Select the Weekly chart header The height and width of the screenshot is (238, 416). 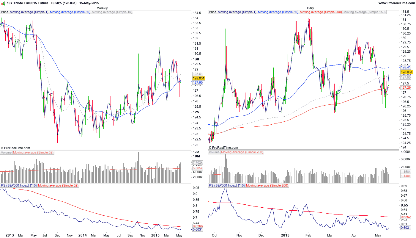103,8
